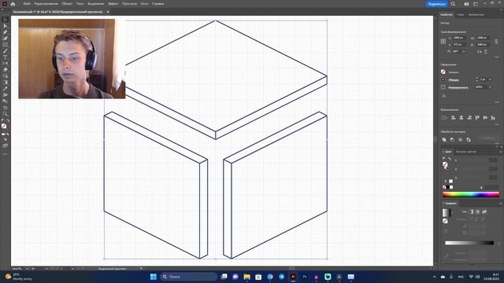Open the Align To selection dropdown

tap(444, 118)
